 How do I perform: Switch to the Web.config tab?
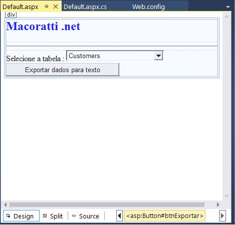(148, 7)
